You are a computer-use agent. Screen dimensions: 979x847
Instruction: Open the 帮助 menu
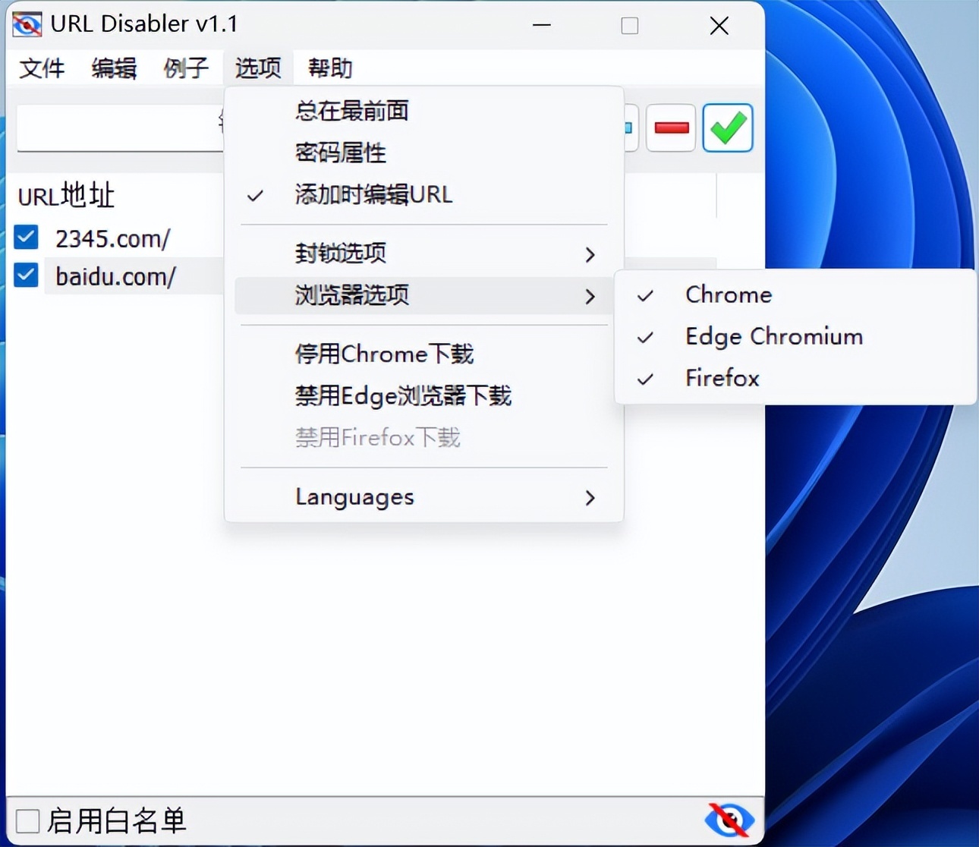(328, 68)
